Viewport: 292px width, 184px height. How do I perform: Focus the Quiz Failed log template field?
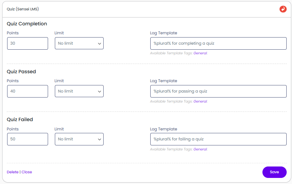click(x=218, y=139)
